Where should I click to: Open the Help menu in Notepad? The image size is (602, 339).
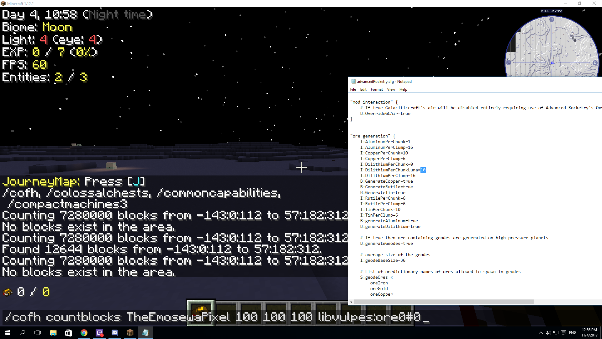tap(403, 89)
